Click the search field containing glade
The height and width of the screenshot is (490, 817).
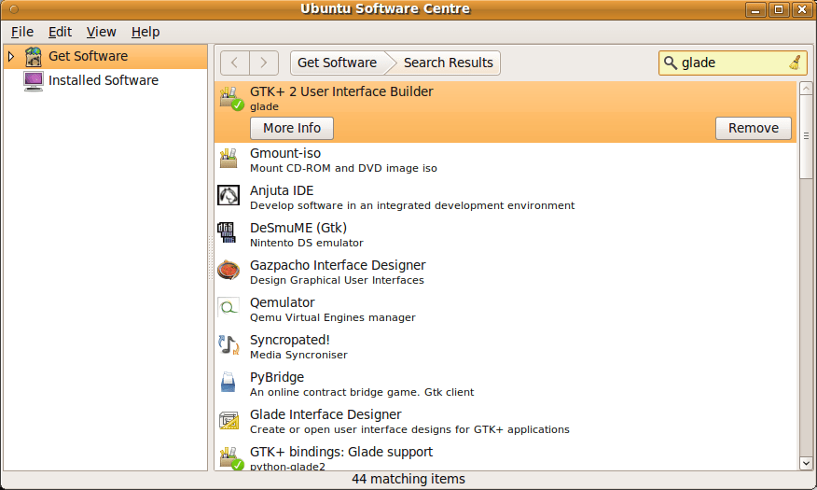click(x=732, y=63)
